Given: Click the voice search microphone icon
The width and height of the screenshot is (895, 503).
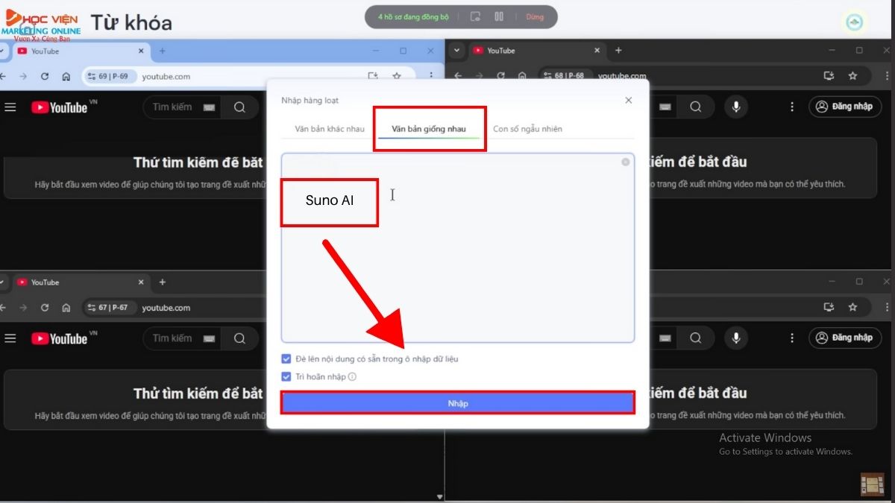Looking at the screenshot, I should [736, 107].
